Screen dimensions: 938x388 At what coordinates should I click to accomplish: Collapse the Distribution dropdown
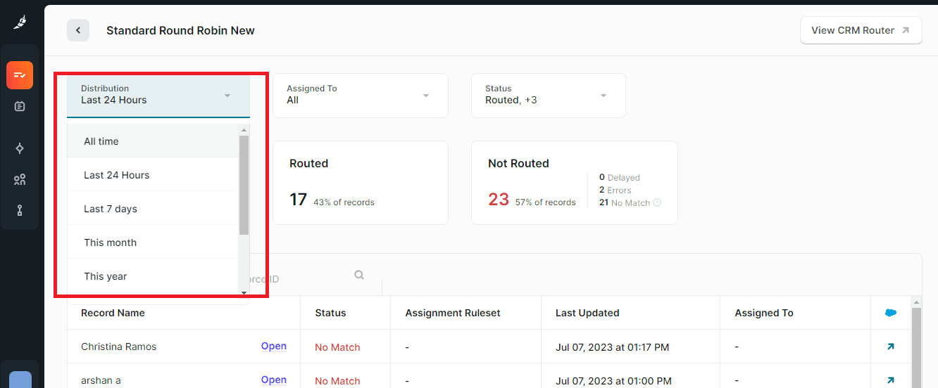pos(227,96)
